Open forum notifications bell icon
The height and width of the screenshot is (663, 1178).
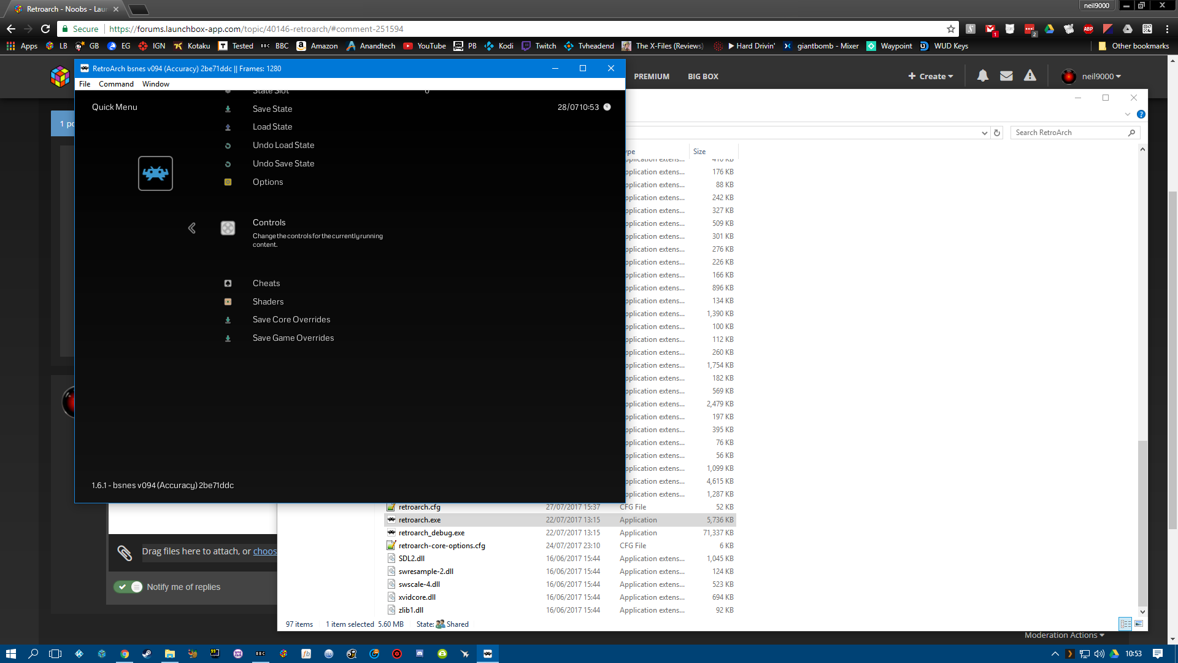pos(983,76)
